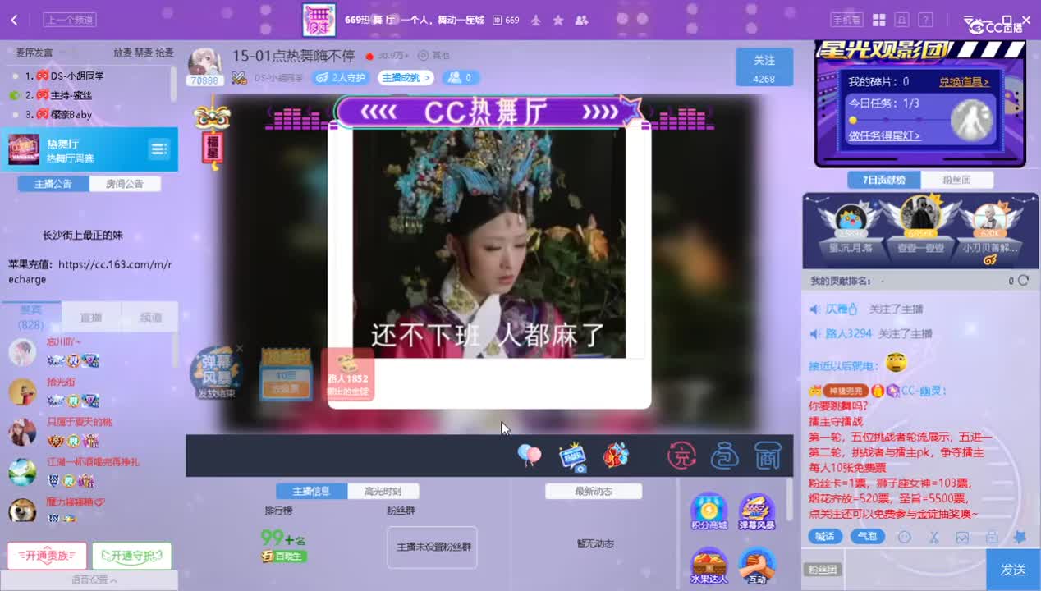Click the 开通贵族 button

point(47,556)
